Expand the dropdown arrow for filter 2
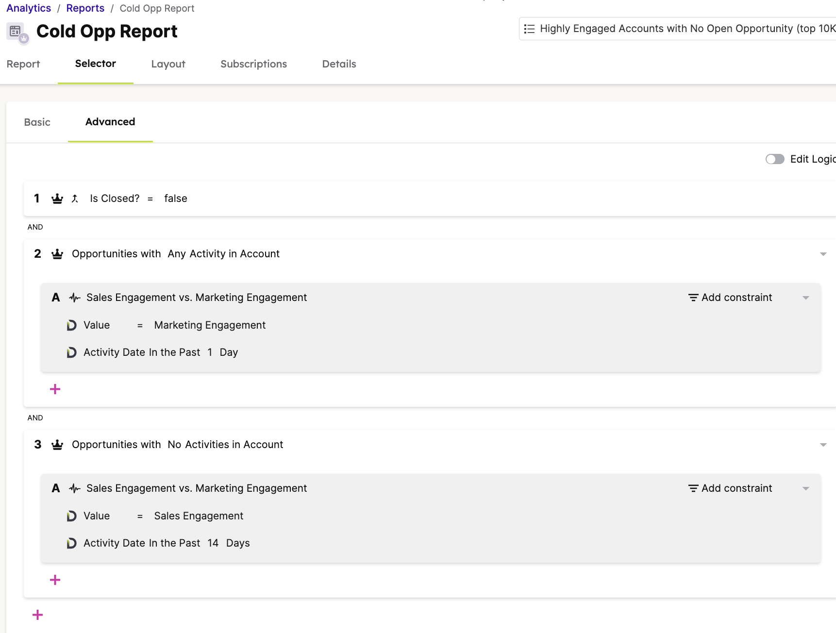Viewport: 836px width, 633px height. click(823, 254)
